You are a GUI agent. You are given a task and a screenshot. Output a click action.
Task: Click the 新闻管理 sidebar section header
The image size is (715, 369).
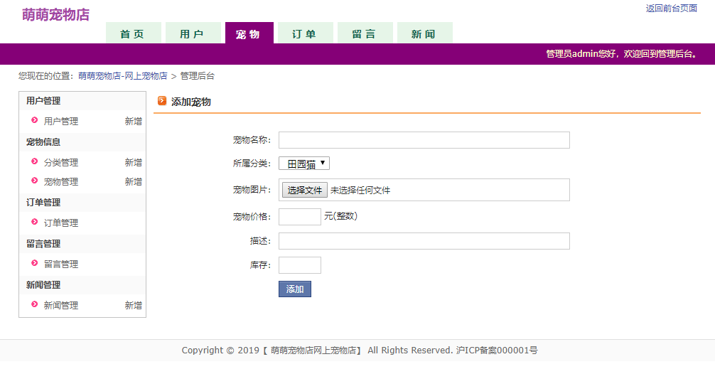coord(43,284)
